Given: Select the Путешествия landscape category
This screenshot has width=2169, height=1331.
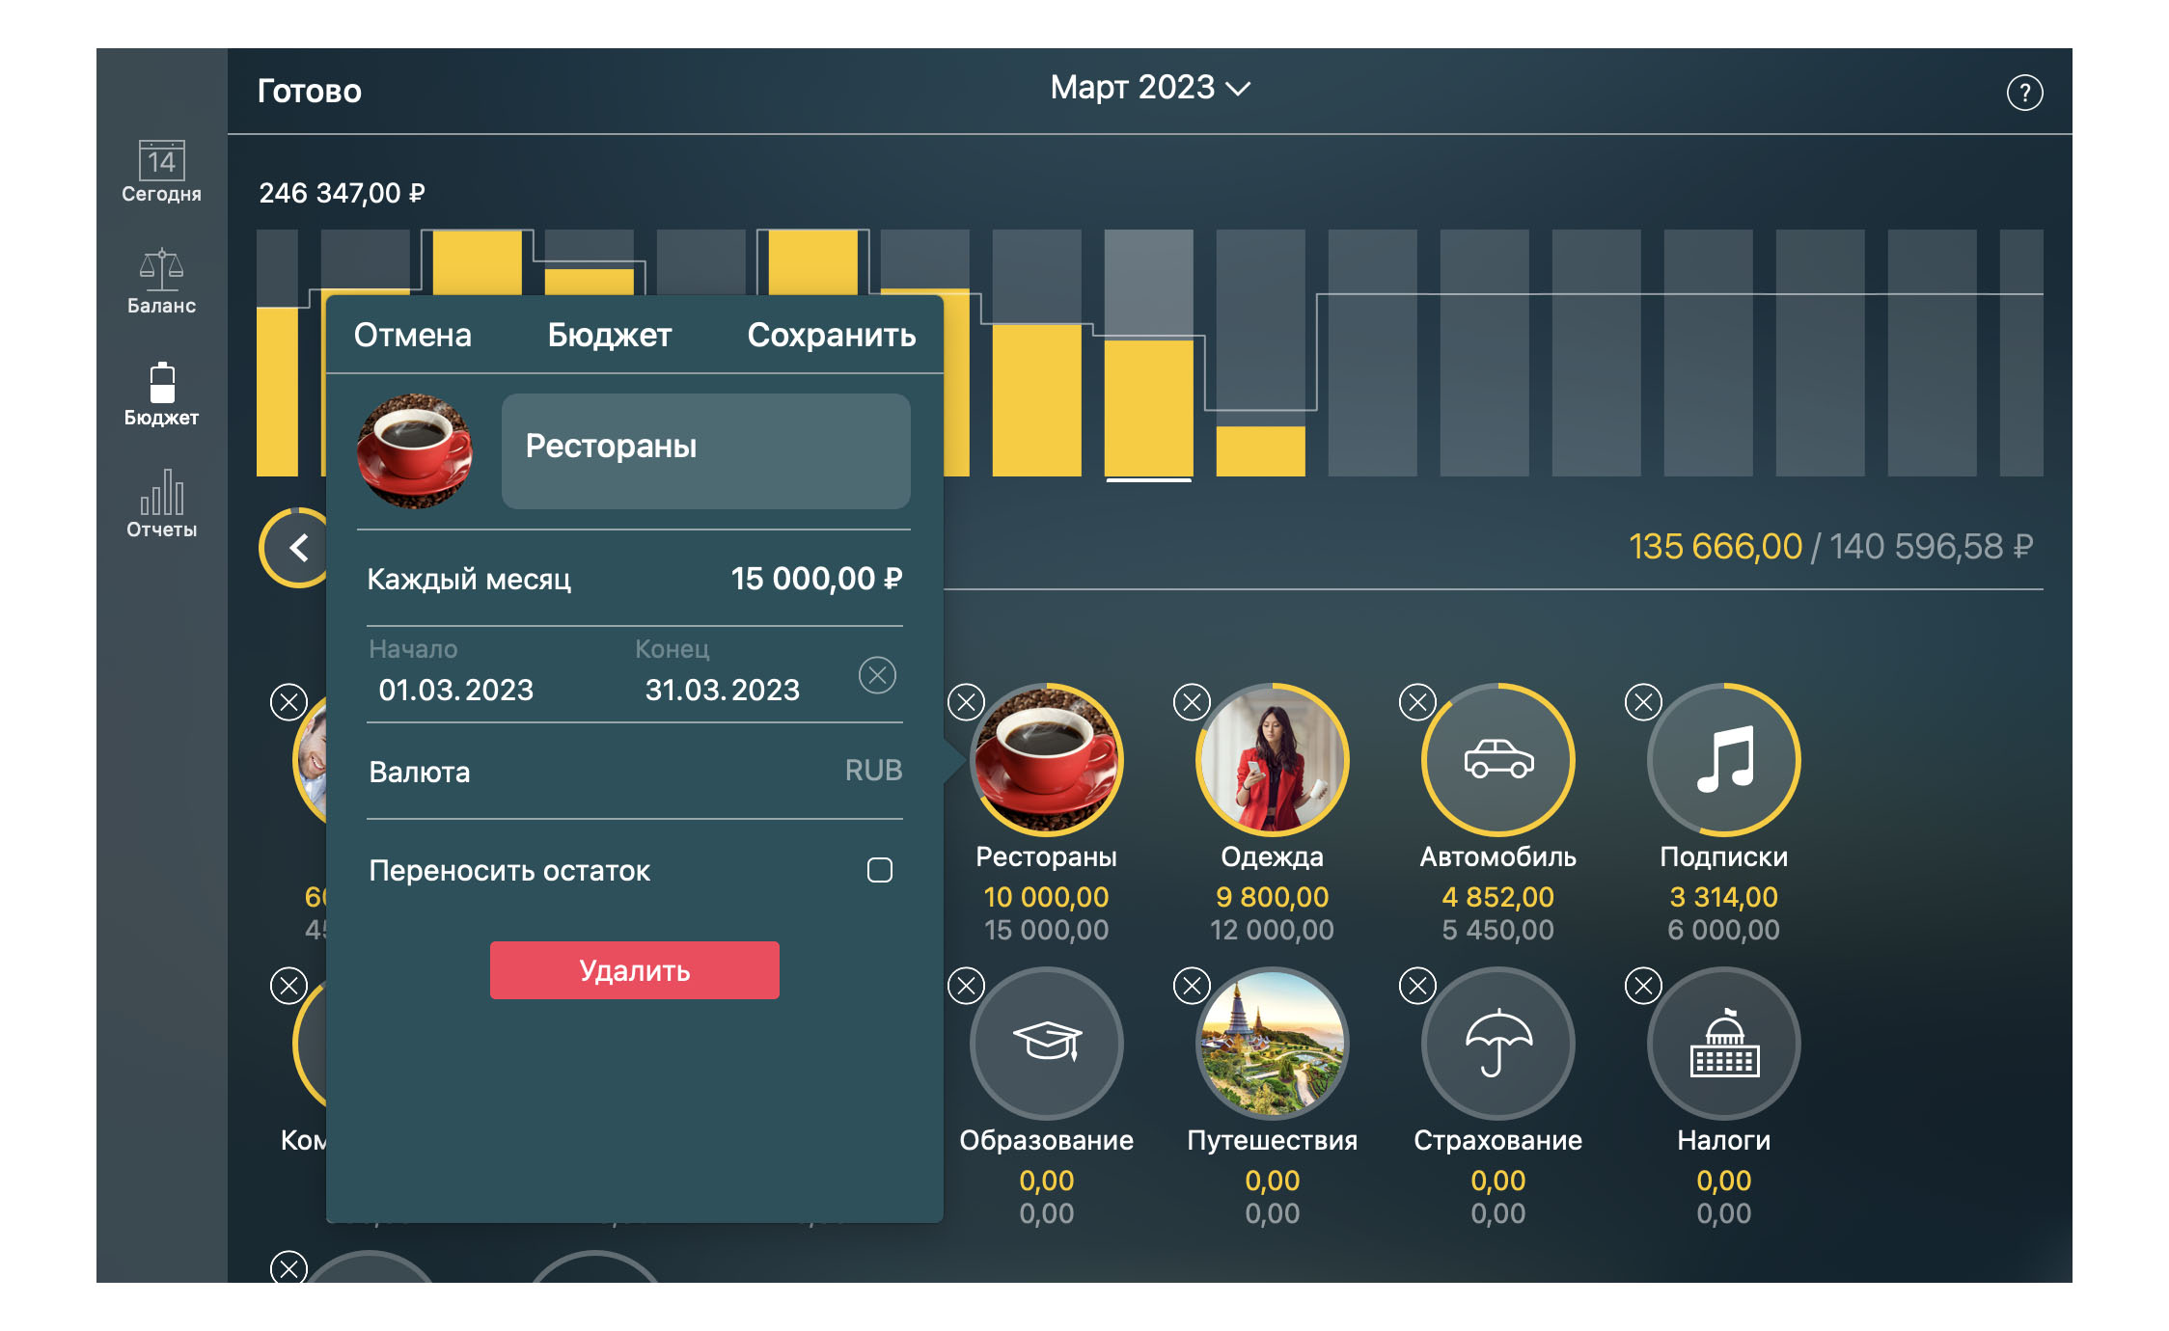Looking at the screenshot, I should click(x=1272, y=1043).
